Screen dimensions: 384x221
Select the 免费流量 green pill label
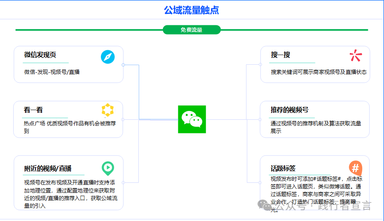pyautogui.click(x=192, y=30)
